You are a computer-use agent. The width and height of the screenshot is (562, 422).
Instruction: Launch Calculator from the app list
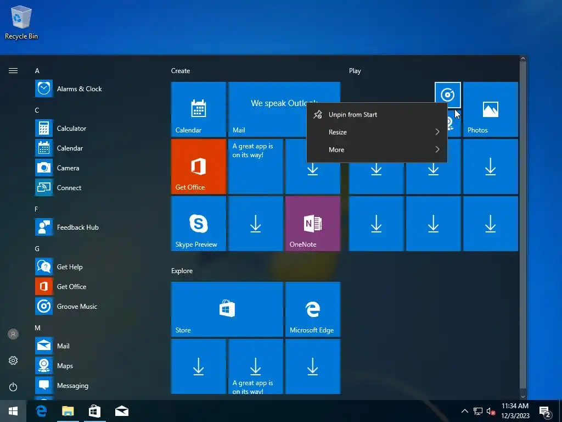[60, 128]
